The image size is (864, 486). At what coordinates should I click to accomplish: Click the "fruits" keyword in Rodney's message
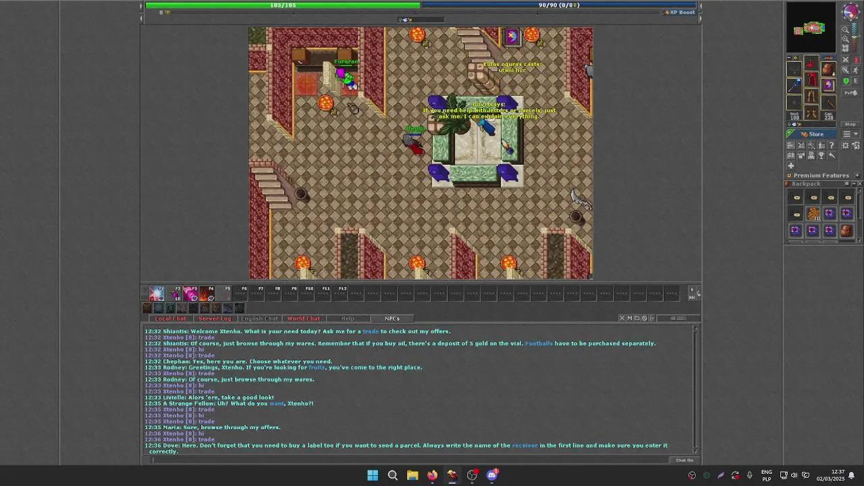click(x=317, y=368)
